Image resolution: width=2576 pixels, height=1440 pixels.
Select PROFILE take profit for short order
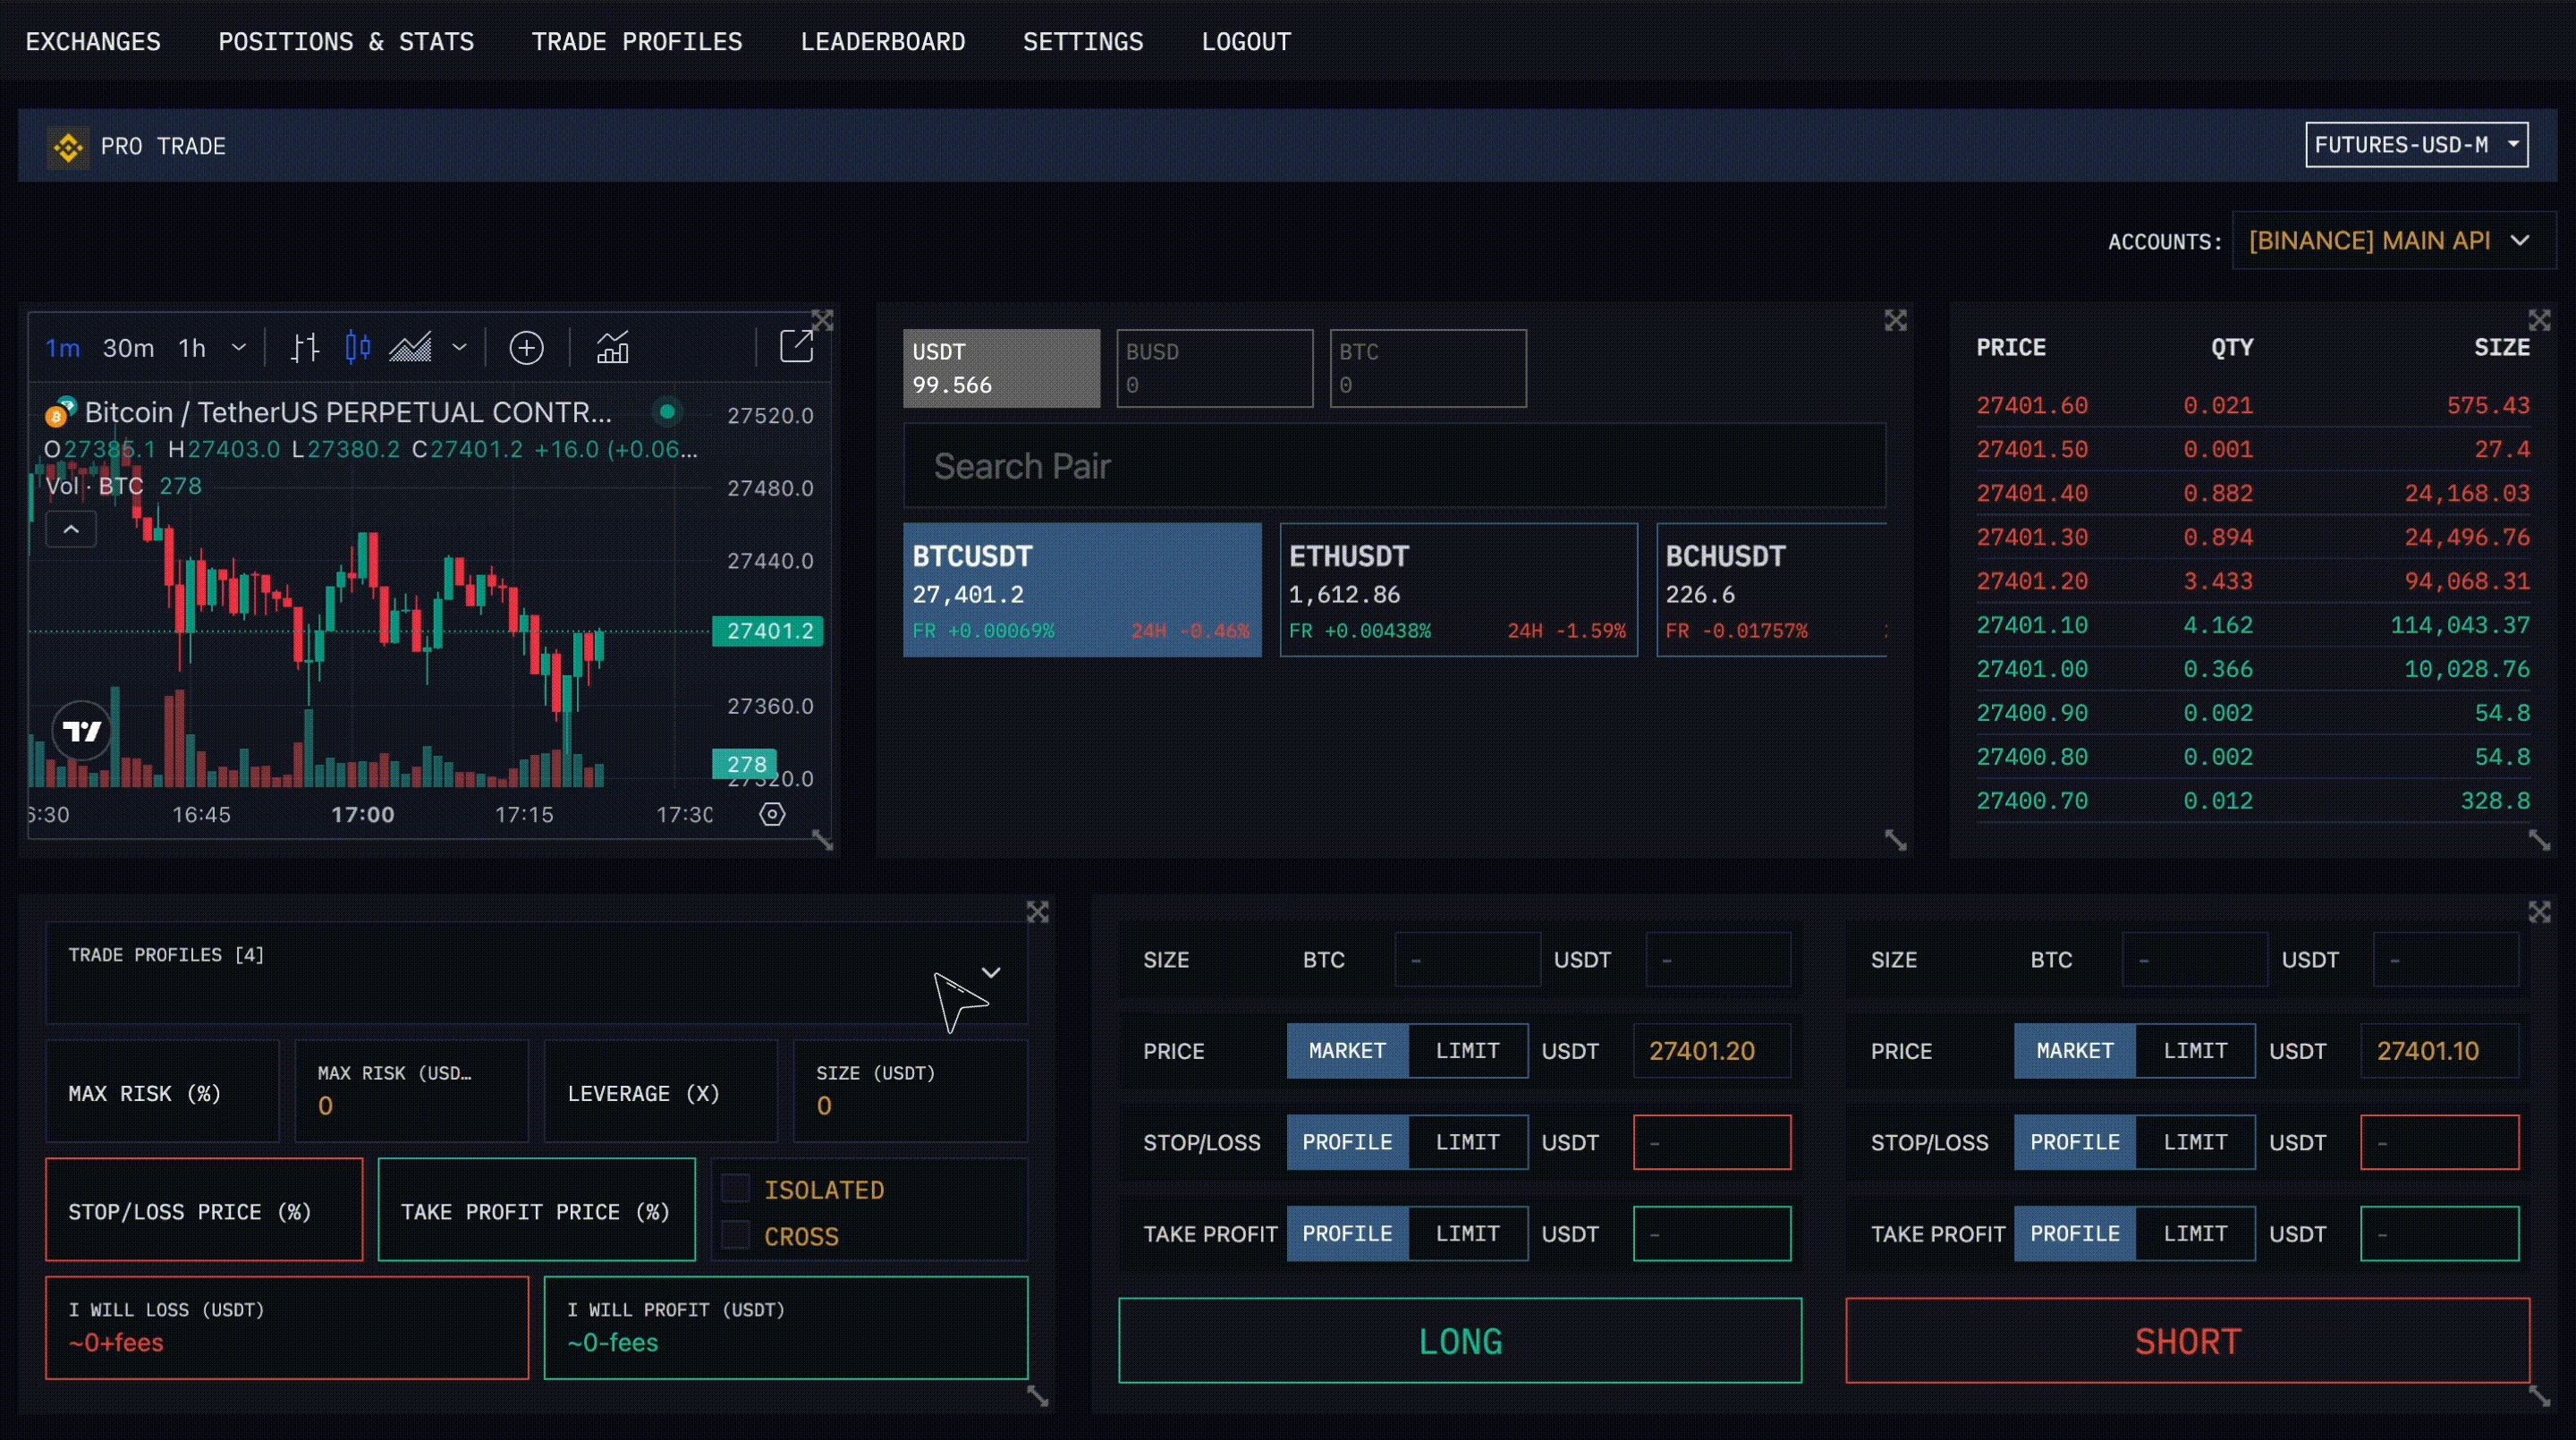coord(2075,1234)
